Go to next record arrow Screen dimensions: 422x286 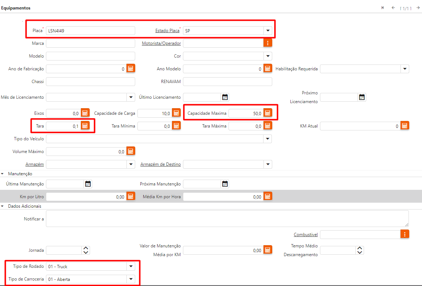(418, 8)
